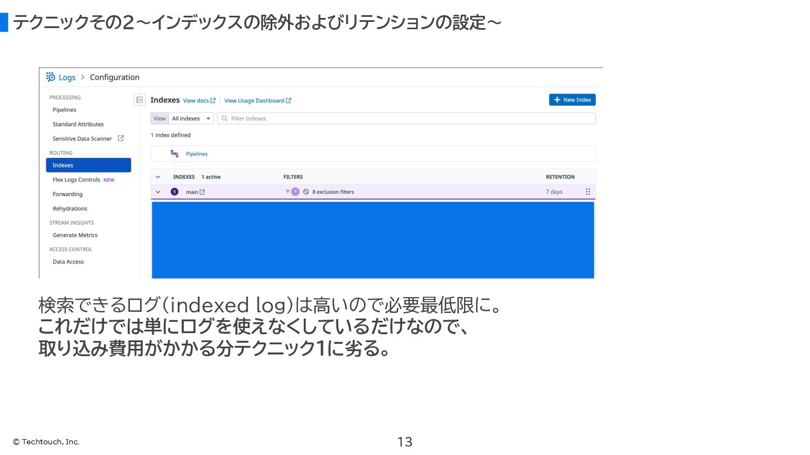Click the Techtouch, Inc. copyright text
Viewport: 810px width, 455px height.
pos(46,442)
